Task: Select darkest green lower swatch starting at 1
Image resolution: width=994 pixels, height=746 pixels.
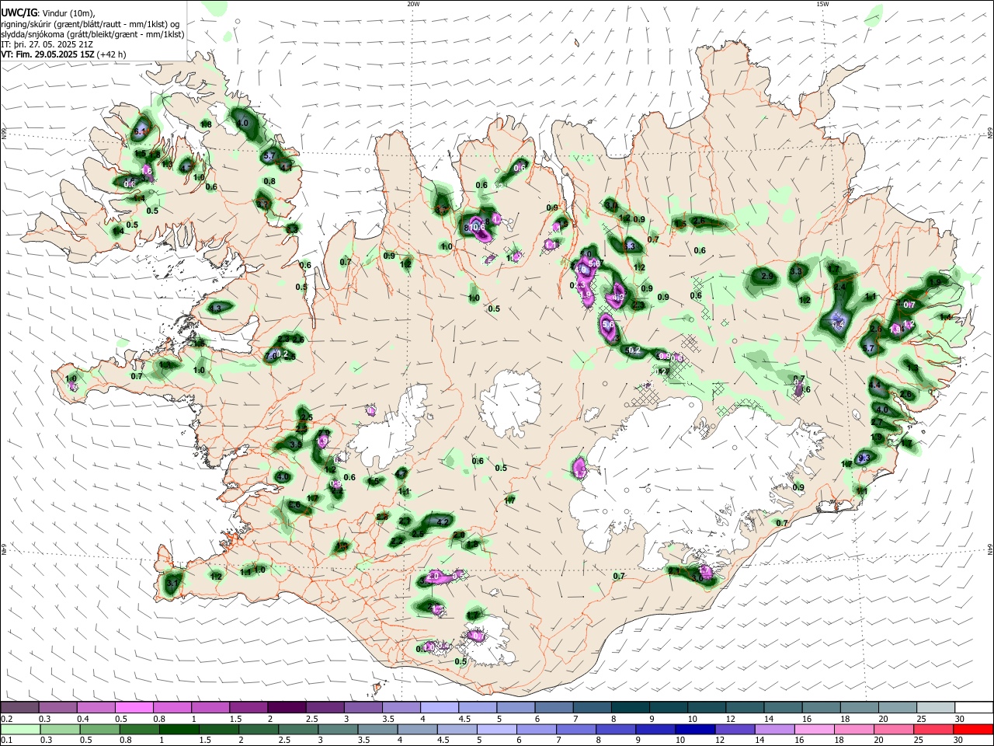Action: point(179,729)
